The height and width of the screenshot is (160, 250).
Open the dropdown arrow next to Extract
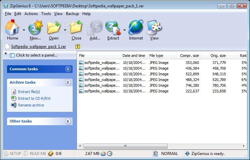(x=124, y=30)
